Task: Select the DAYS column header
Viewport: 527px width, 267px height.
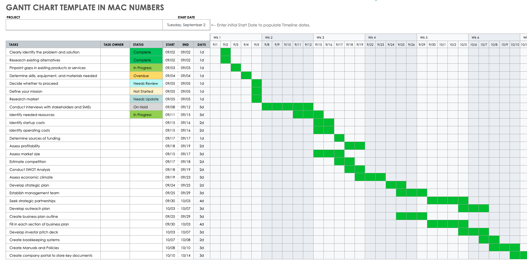Action: point(202,45)
